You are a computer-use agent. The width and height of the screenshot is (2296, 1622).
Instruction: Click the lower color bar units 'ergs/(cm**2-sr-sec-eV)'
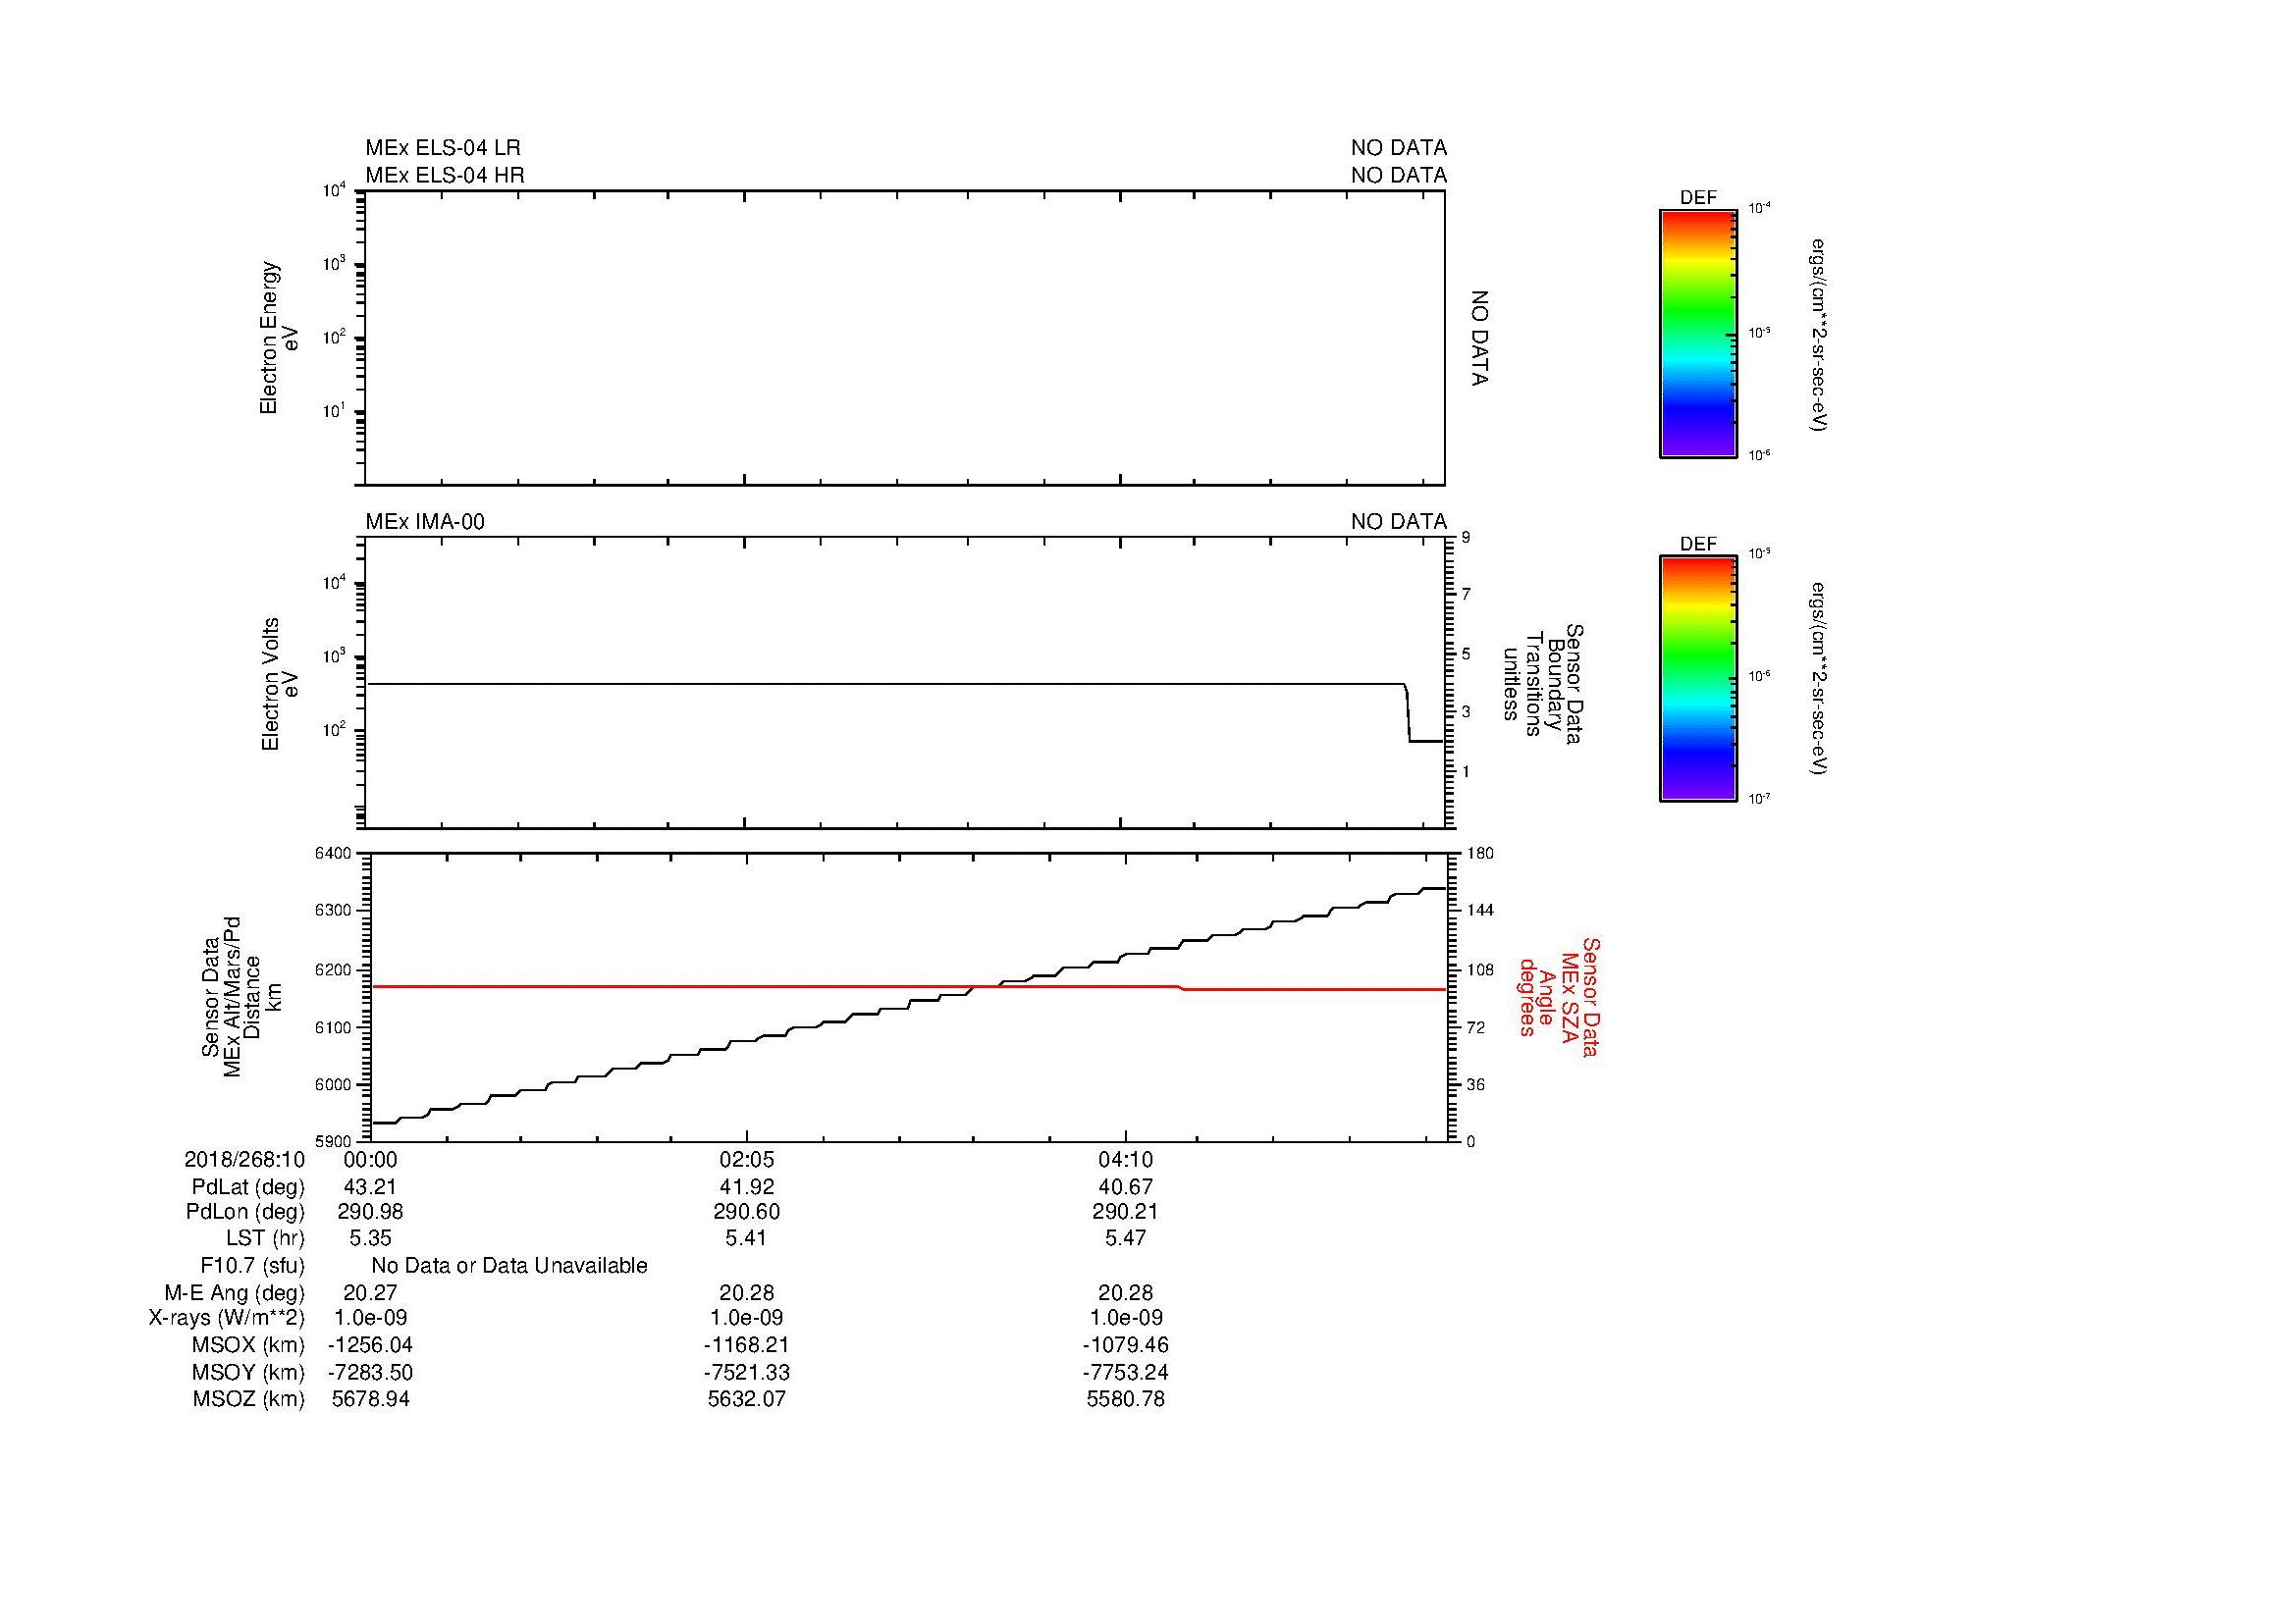click(1820, 679)
